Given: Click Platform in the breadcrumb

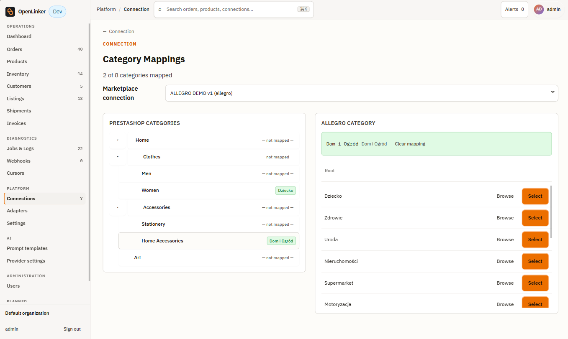Looking at the screenshot, I should pyautogui.click(x=106, y=9).
